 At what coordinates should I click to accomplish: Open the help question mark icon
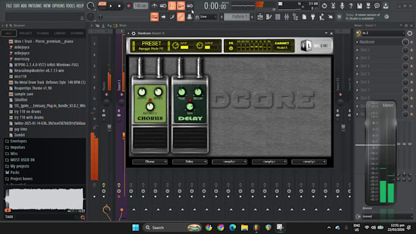pos(351,5)
